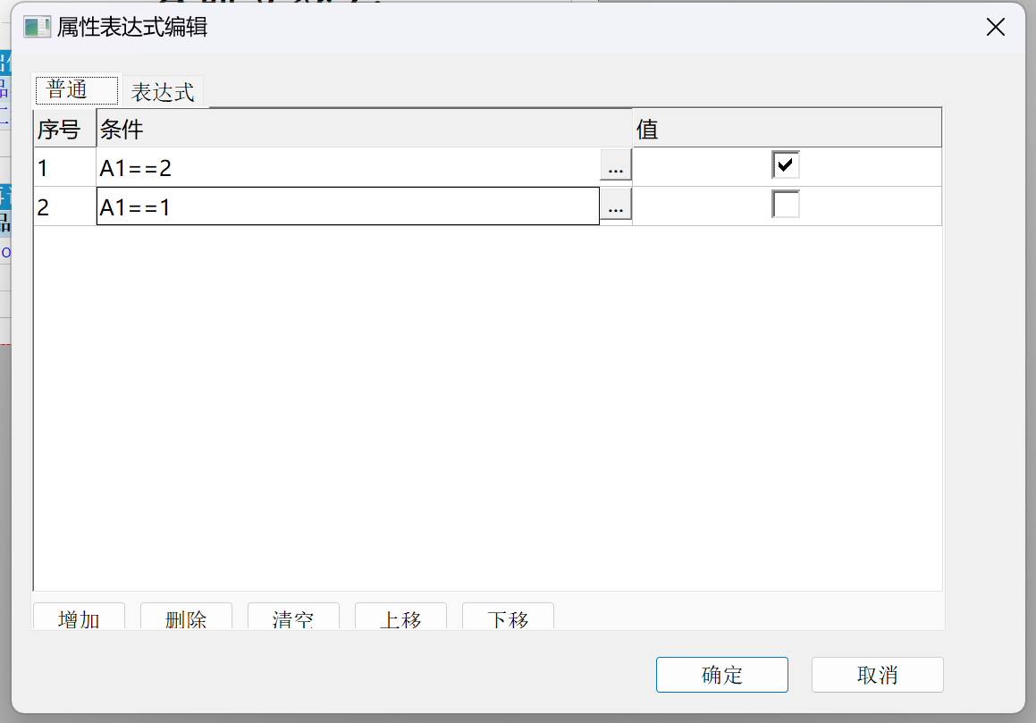Switch to the 普通 tab
The height and width of the screenshot is (723, 1036).
click(76, 90)
